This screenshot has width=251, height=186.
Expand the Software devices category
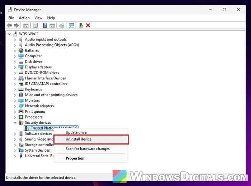tap(15, 134)
